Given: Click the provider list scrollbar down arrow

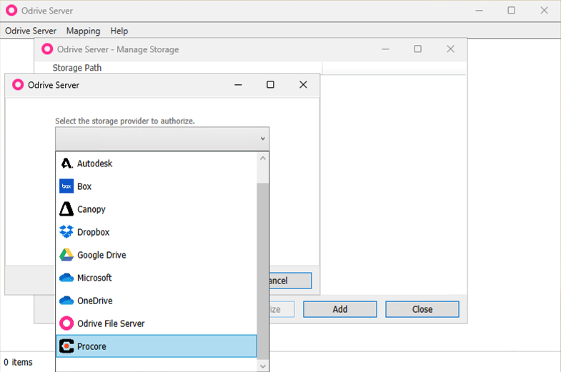Looking at the screenshot, I should (x=263, y=366).
